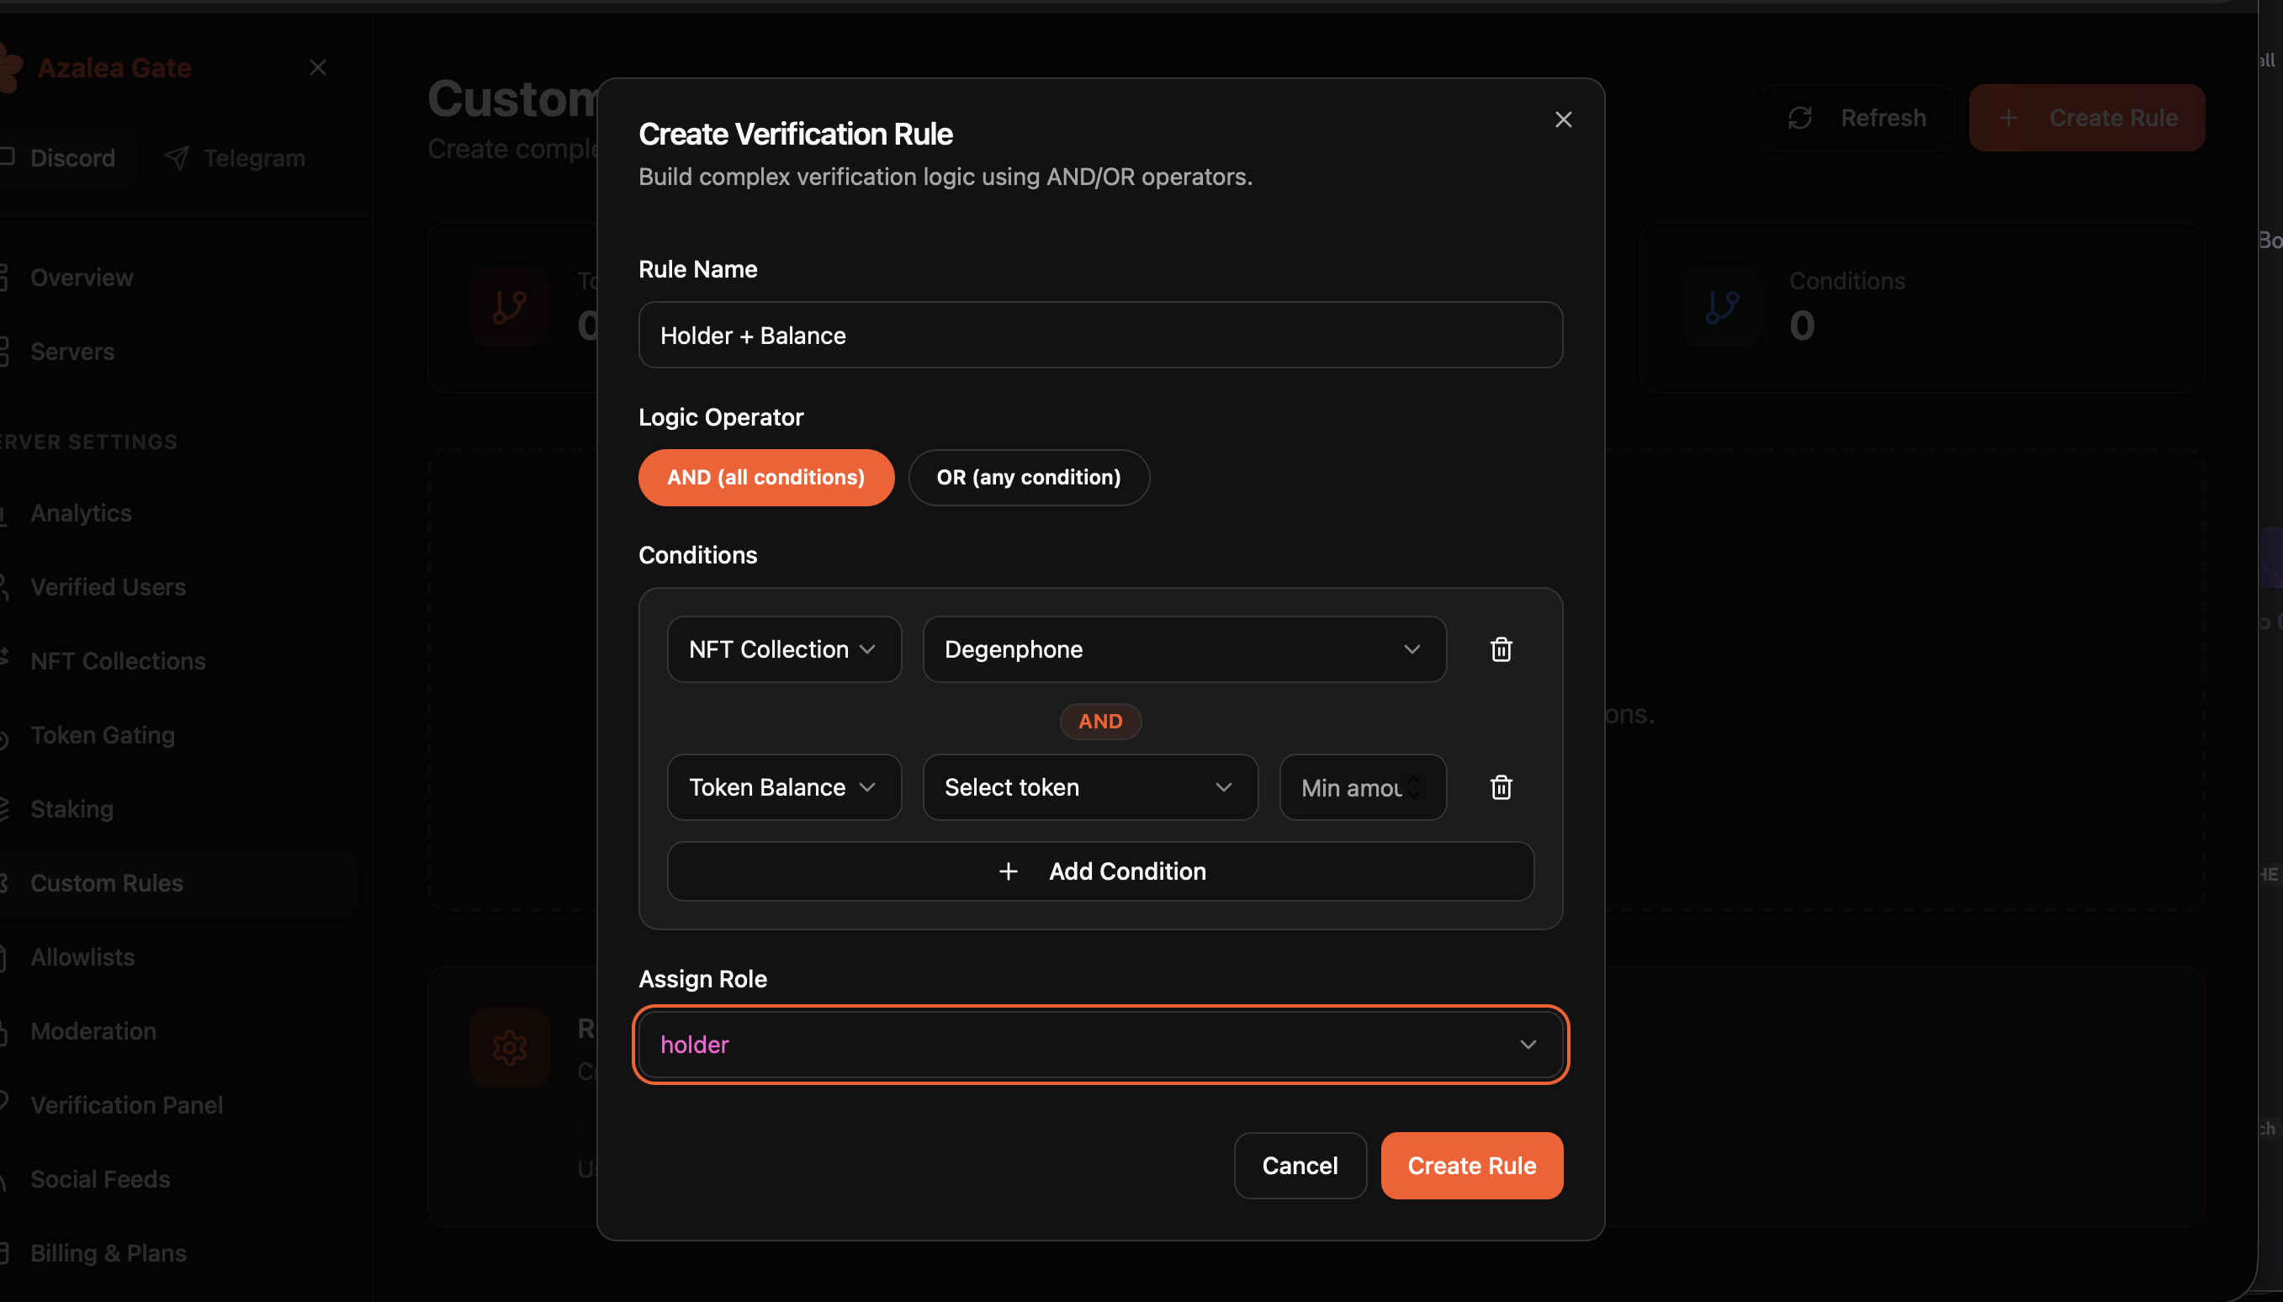Image resolution: width=2283 pixels, height=1302 pixels.
Task: Click the Token Gating sidebar icon
Action: [3, 735]
